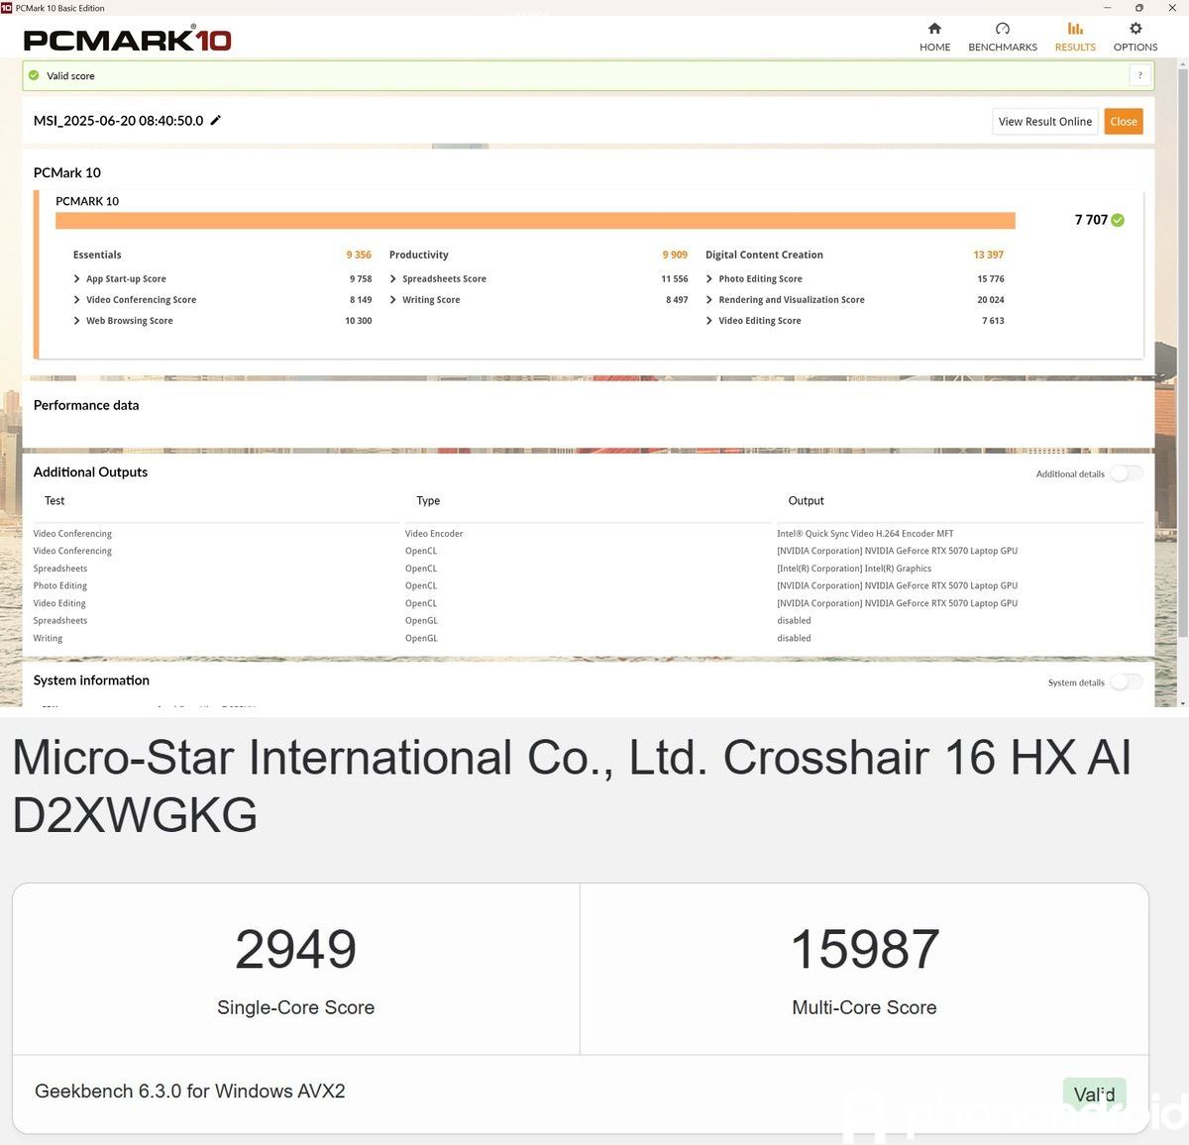The height and width of the screenshot is (1145, 1189).
Task: Switch to the Benchmarks tab
Action: coord(1003,37)
